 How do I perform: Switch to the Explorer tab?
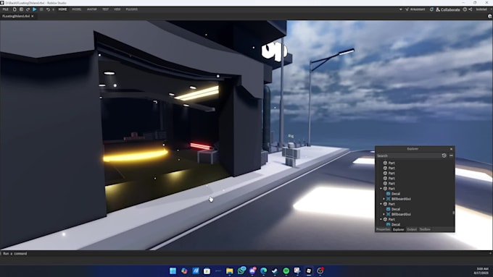click(x=398, y=230)
